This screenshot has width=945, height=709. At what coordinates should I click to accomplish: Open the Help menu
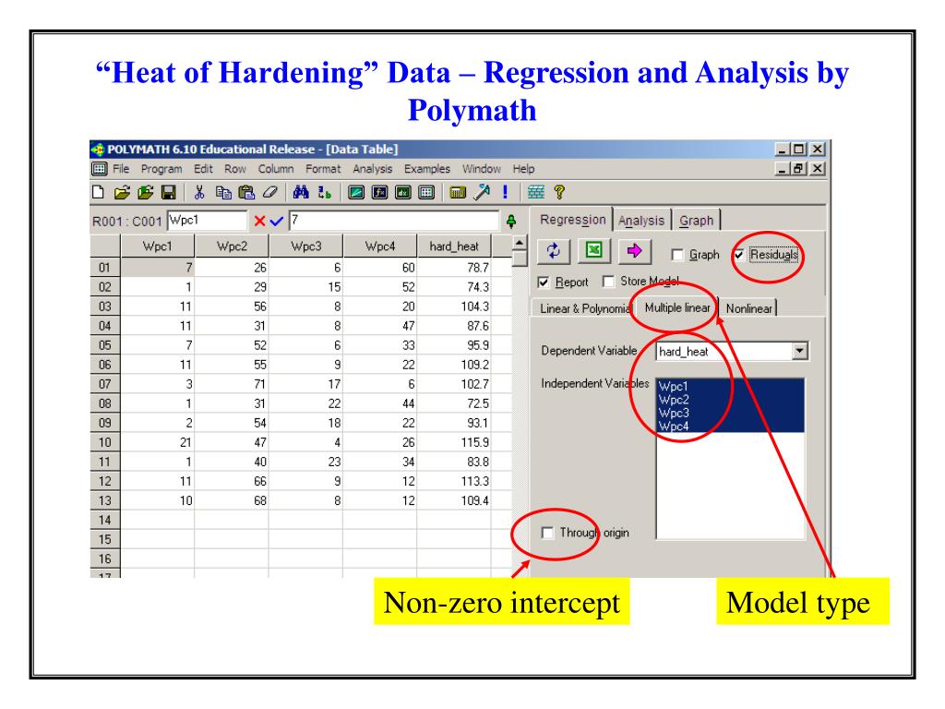(524, 169)
